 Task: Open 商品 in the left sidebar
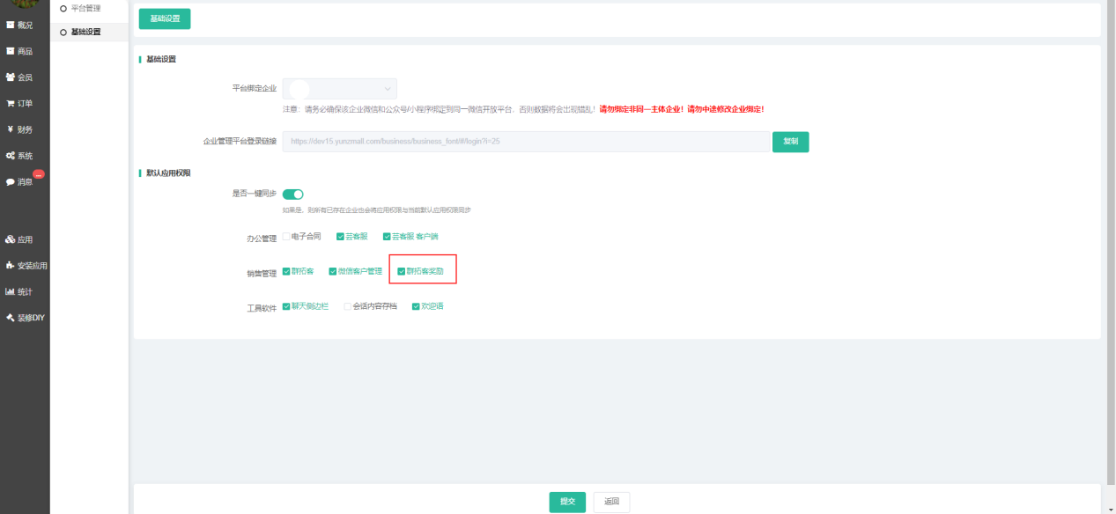point(19,51)
